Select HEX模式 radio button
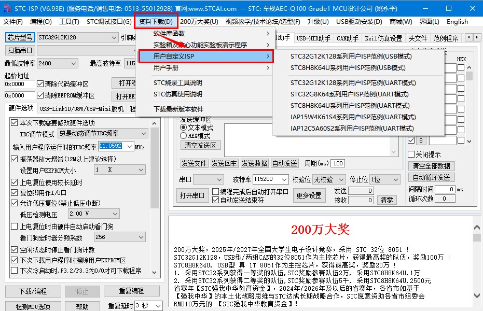The width and height of the screenshot is (483, 311). tap(184, 136)
